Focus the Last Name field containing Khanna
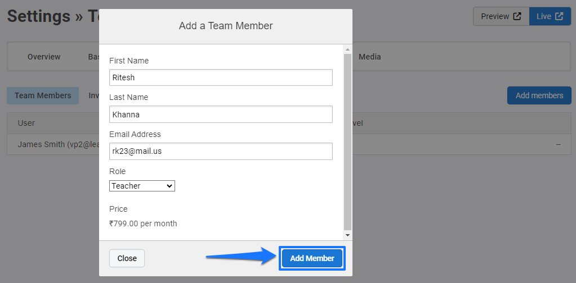The height and width of the screenshot is (283, 576). coord(221,114)
